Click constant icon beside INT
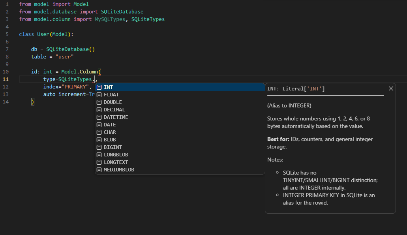This screenshot has height=235, width=407. point(99,87)
